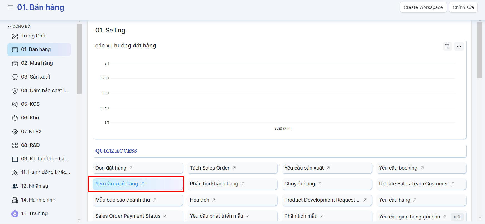Click the Chỉnh sửa button
485x224 pixels.
pos(463,7)
